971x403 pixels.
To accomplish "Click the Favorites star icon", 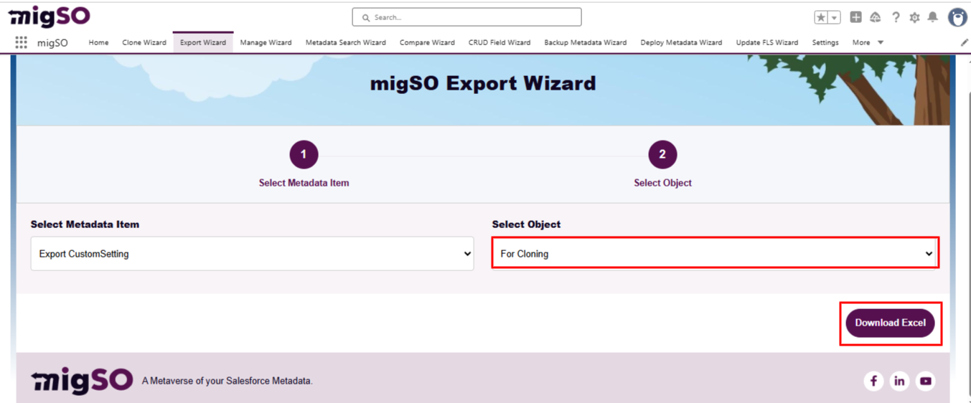I will point(822,17).
